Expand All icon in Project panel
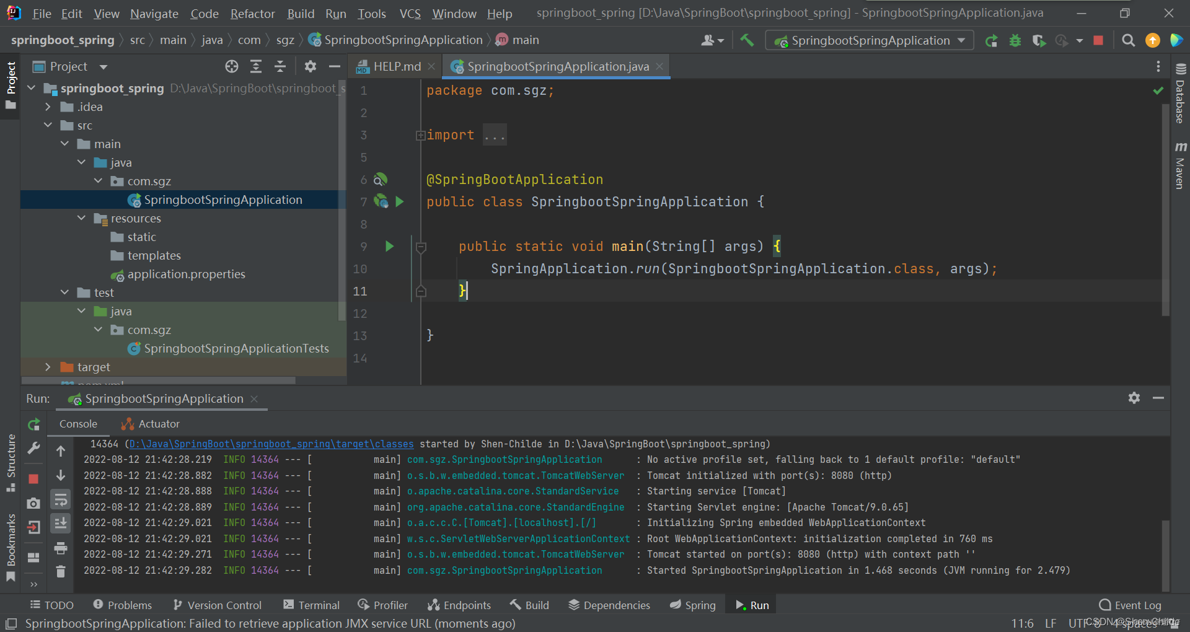The image size is (1190, 632). coord(255,66)
